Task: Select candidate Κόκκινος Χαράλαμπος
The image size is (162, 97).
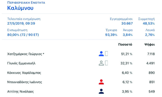Action: tap(24, 73)
